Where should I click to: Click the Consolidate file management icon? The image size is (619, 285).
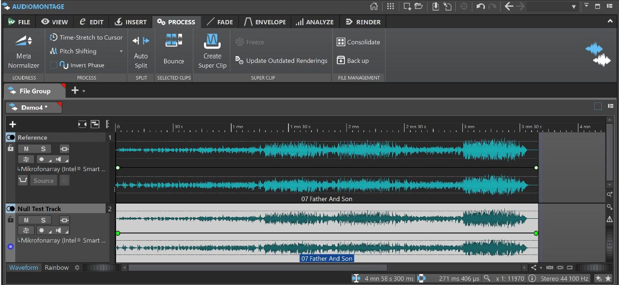click(x=341, y=42)
